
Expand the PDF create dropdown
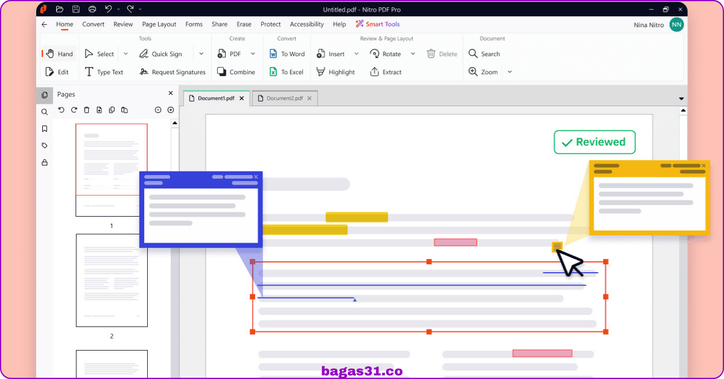(253, 54)
